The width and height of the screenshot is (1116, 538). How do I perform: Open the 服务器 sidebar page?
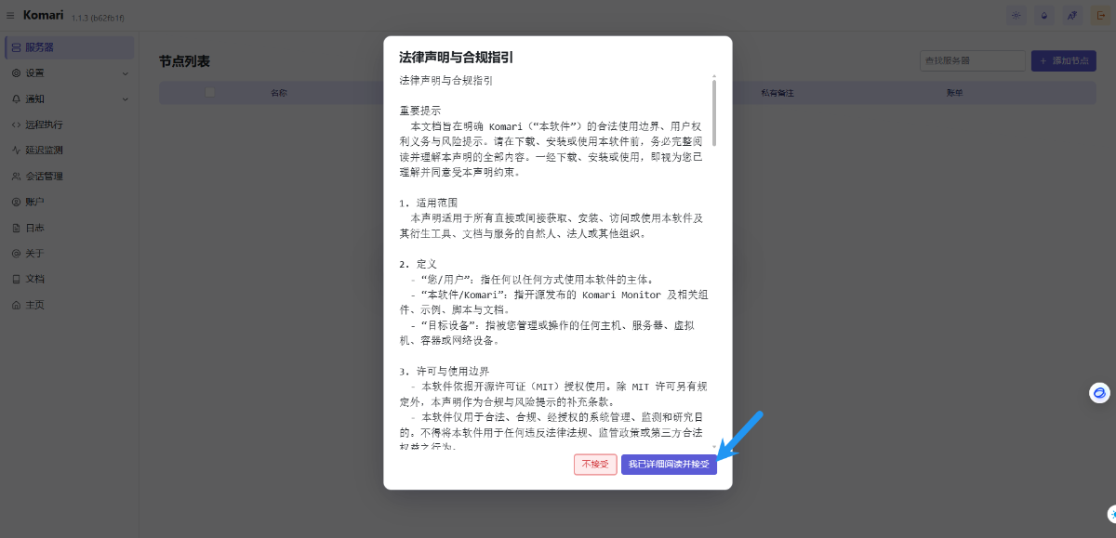tap(70, 46)
